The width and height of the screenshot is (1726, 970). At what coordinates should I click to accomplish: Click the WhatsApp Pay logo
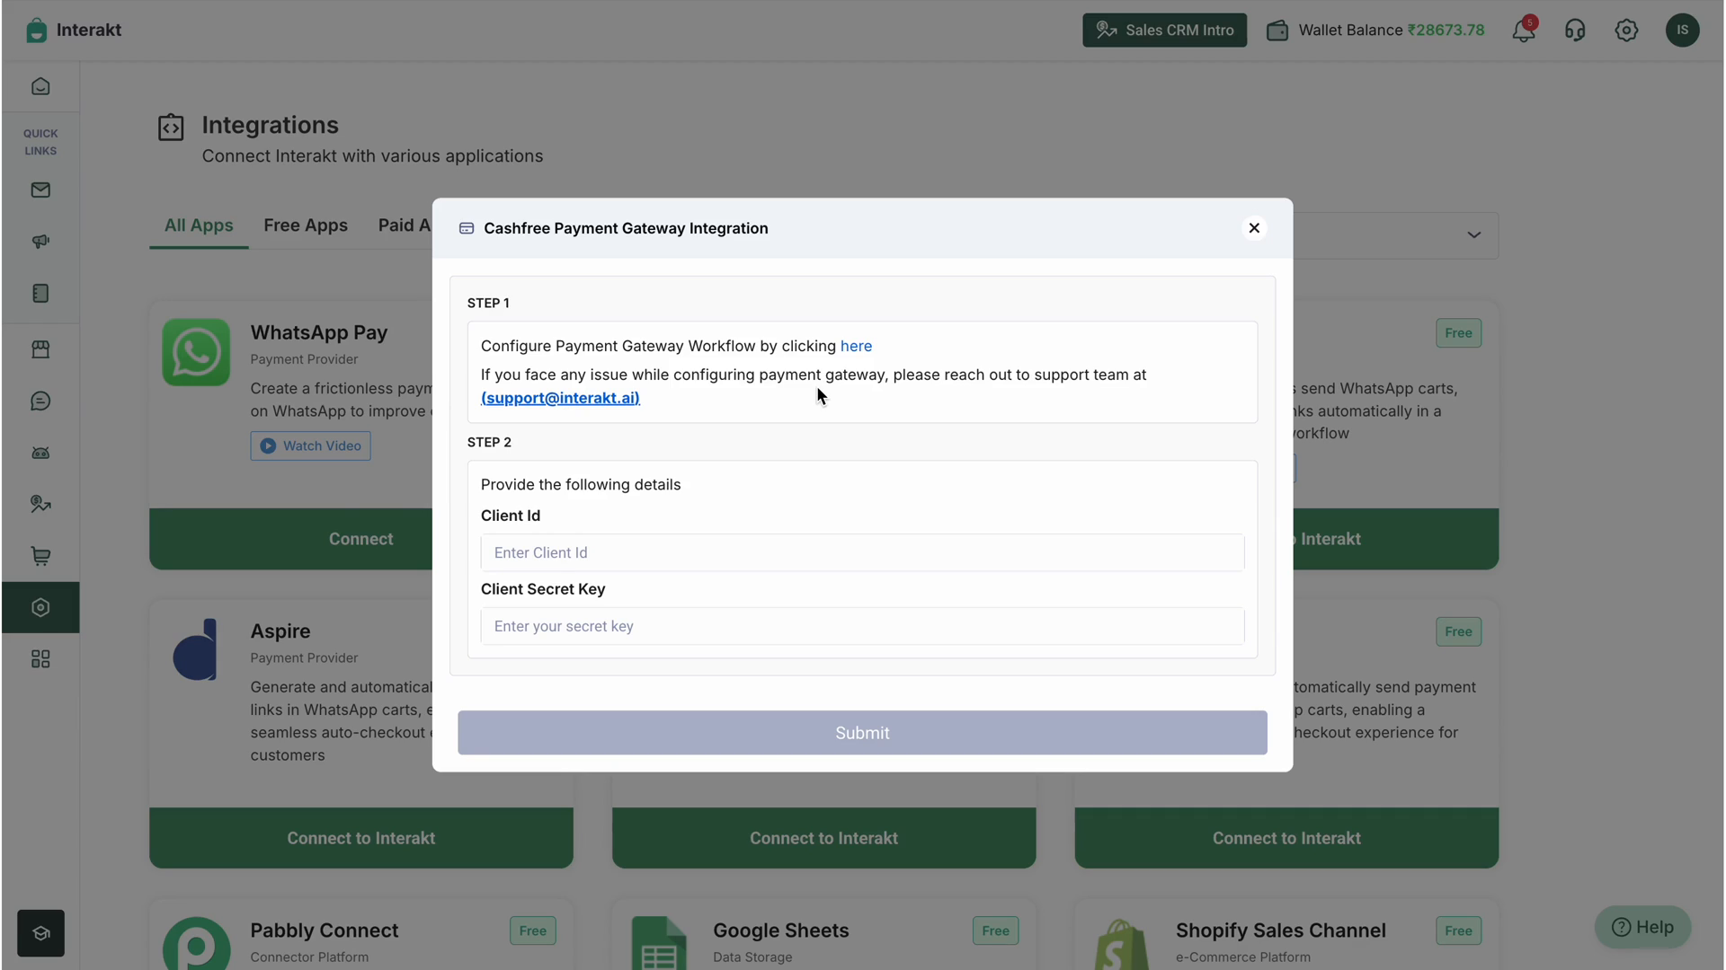[x=196, y=352]
